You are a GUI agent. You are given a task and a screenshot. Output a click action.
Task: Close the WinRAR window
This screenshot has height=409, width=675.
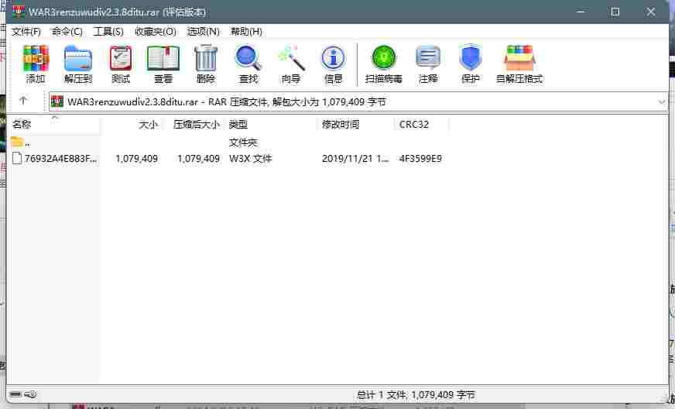[651, 12]
